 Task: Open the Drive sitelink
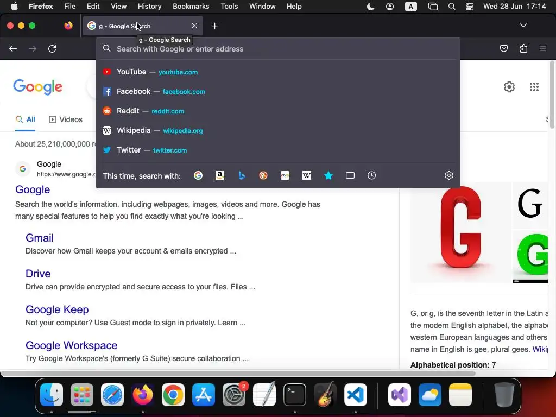[x=38, y=274]
